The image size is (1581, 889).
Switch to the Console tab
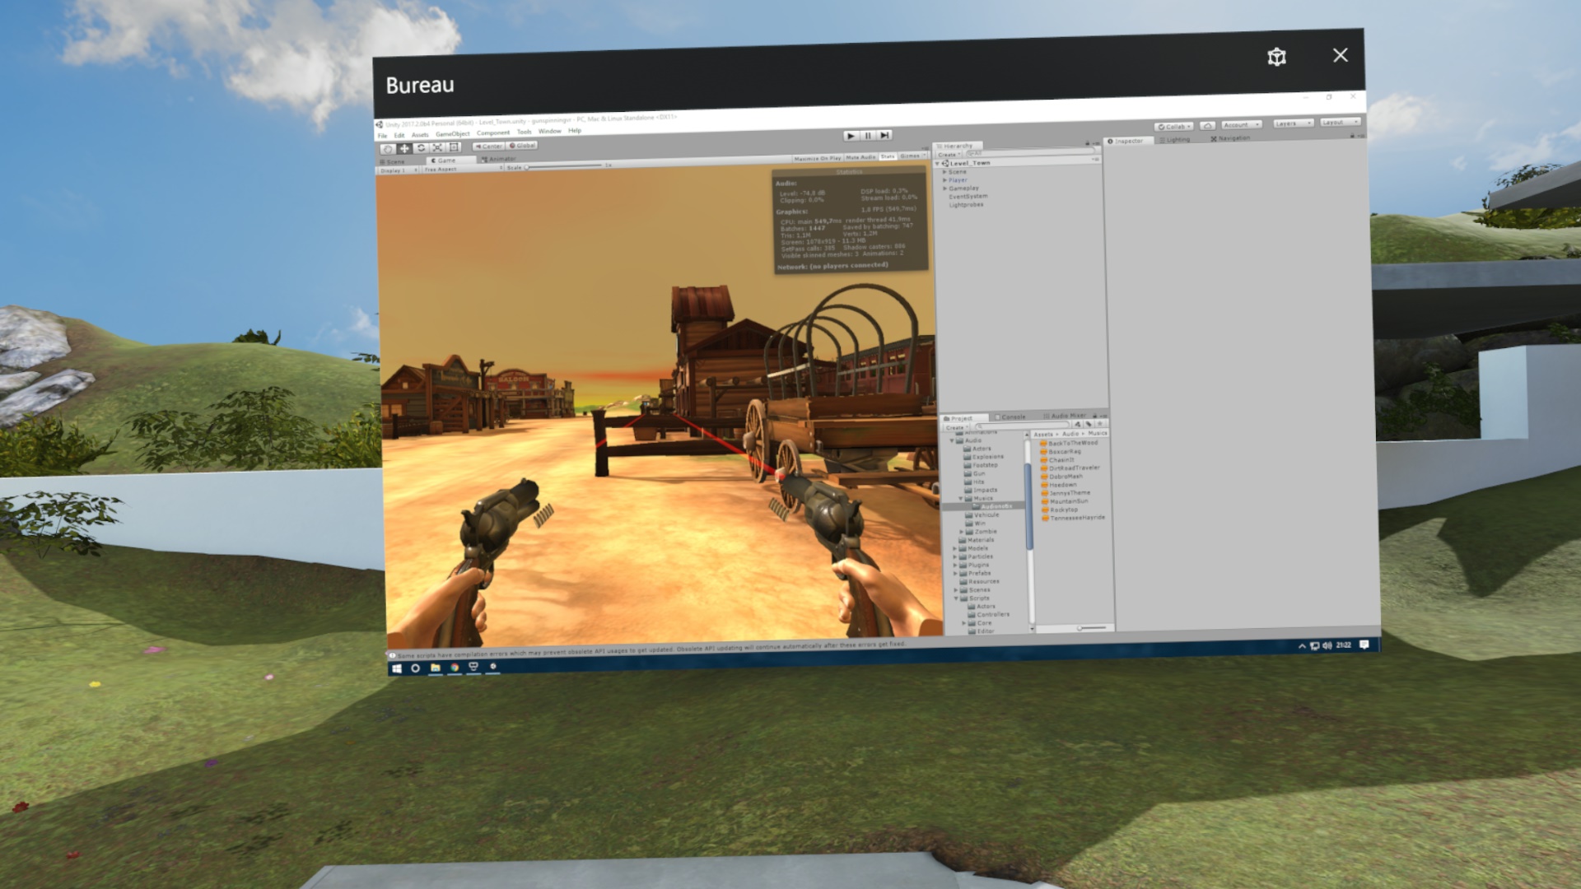pyautogui.click(x=1012, y=417)
